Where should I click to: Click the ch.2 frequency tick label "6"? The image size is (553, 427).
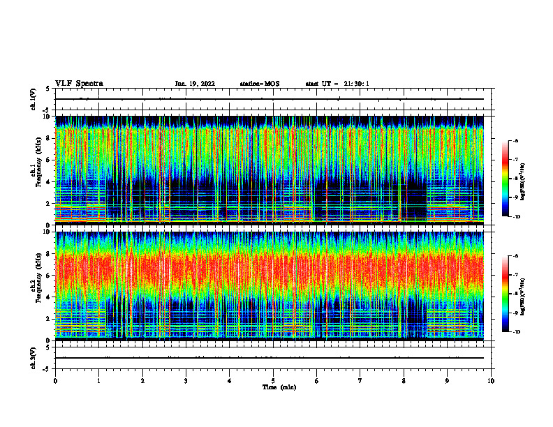[x=49, y=276]
